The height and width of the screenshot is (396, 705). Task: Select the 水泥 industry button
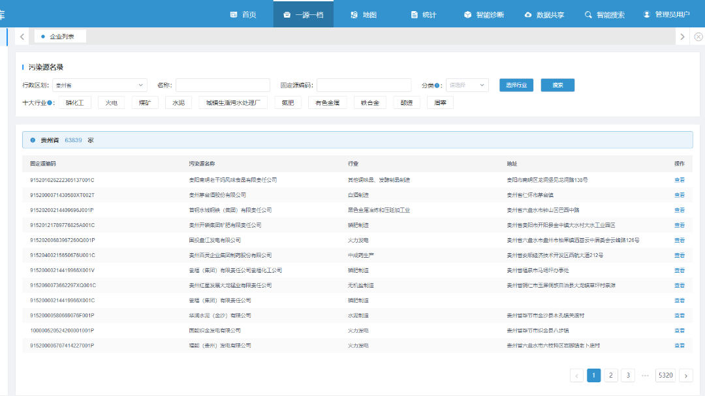pos(178,102)
